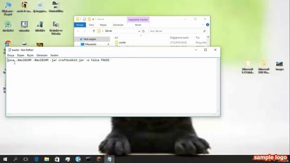Screen dimensions: 290x163
Task: Click inside the Notepad text editing area
Action: point(111,86)
